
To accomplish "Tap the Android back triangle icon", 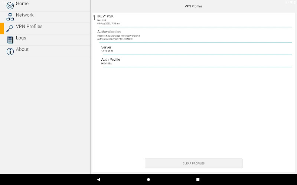I will [x=99, y=179].
